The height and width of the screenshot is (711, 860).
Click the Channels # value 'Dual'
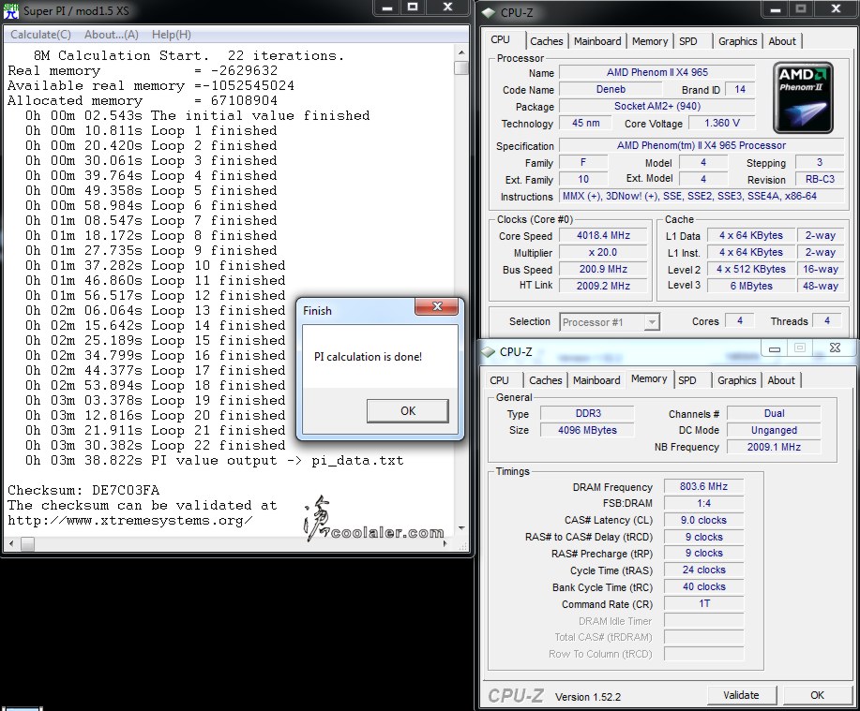[774, 413]
